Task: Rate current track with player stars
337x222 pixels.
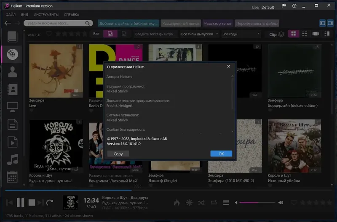Action: click(x=316, y=203)
